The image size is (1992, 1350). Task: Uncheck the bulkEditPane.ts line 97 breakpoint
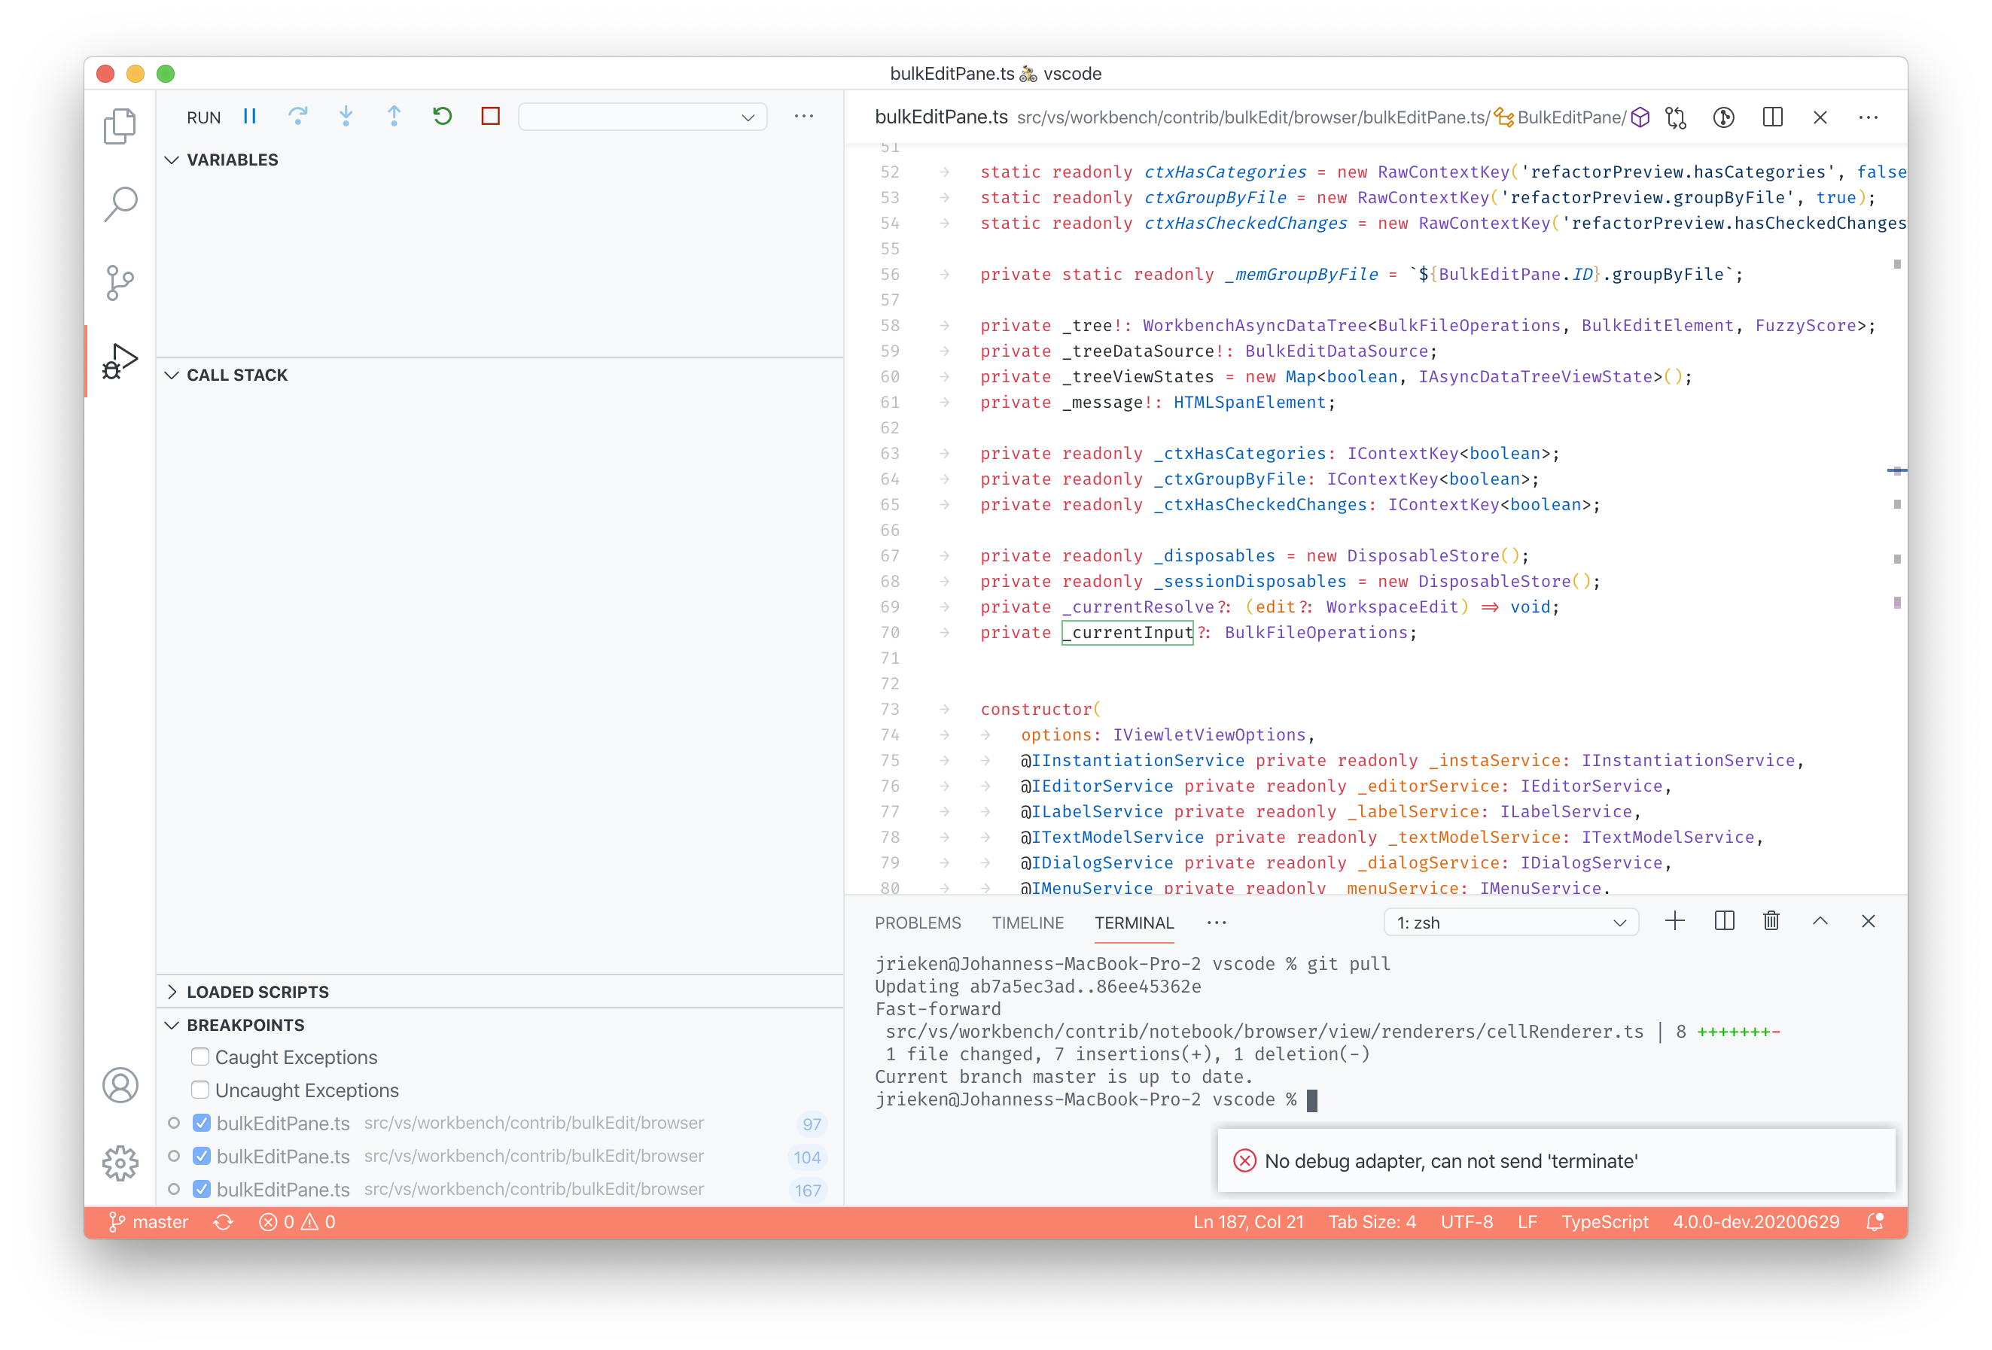(202, 1122)
